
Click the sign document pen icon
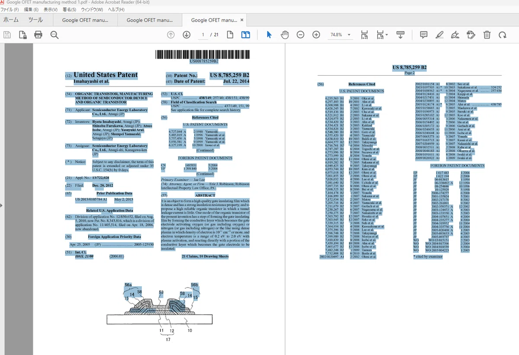(x=455, y=35)
